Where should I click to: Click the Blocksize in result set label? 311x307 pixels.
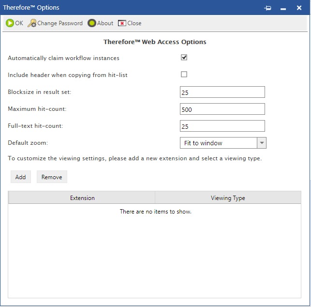pyautogui.click(x=40, y=92)
